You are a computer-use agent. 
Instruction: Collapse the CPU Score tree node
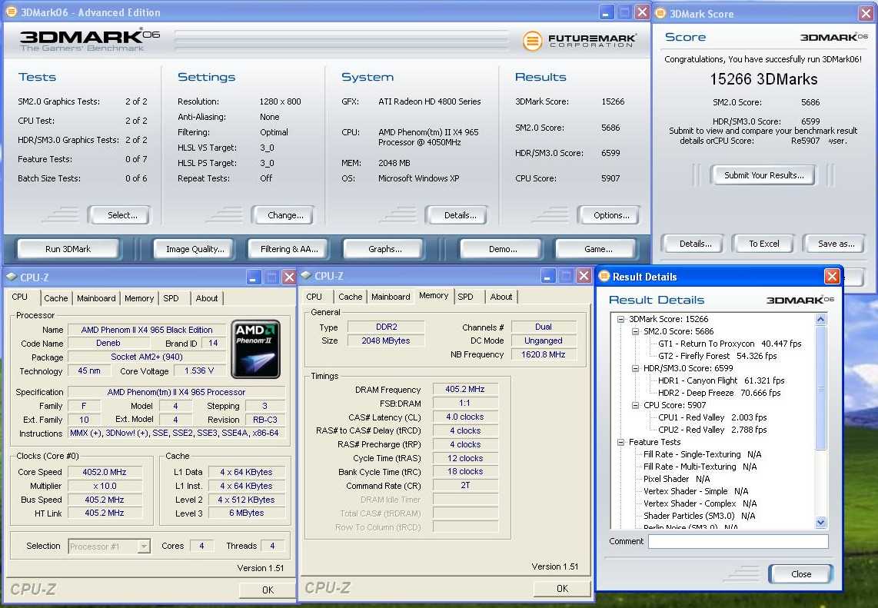click(x=636, y=405)
